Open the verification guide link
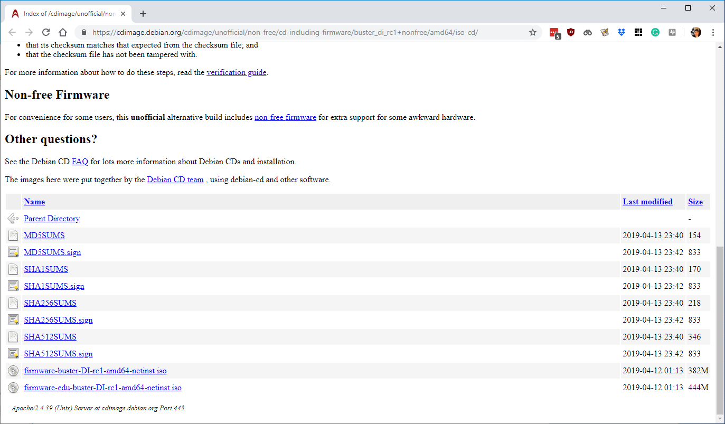 point(236,72)
